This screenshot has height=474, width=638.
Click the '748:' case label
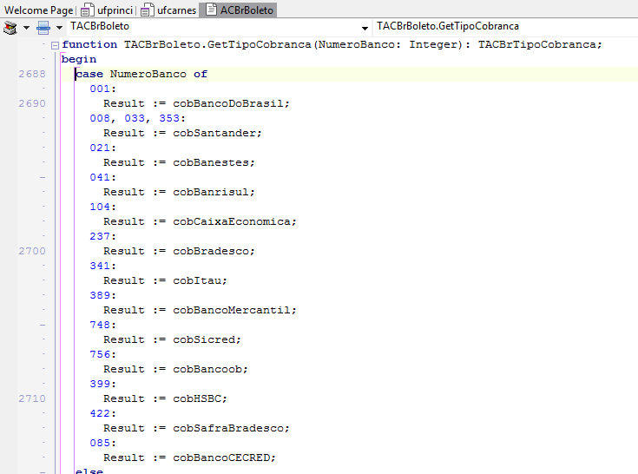pos(103,325)
